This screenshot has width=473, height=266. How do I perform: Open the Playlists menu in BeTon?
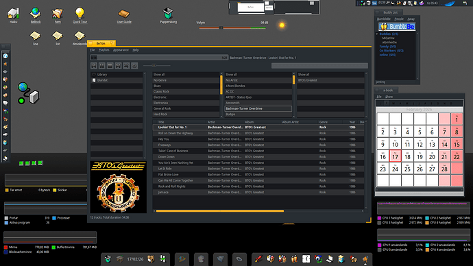coord(104,50)
